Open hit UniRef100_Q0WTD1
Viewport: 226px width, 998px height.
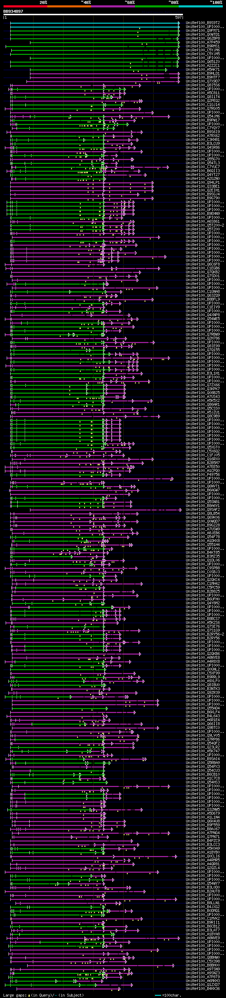pyautogui.click(x=203, y=34)
